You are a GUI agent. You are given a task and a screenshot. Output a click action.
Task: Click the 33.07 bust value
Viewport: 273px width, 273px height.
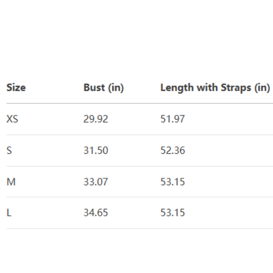(x=96, y=182)
